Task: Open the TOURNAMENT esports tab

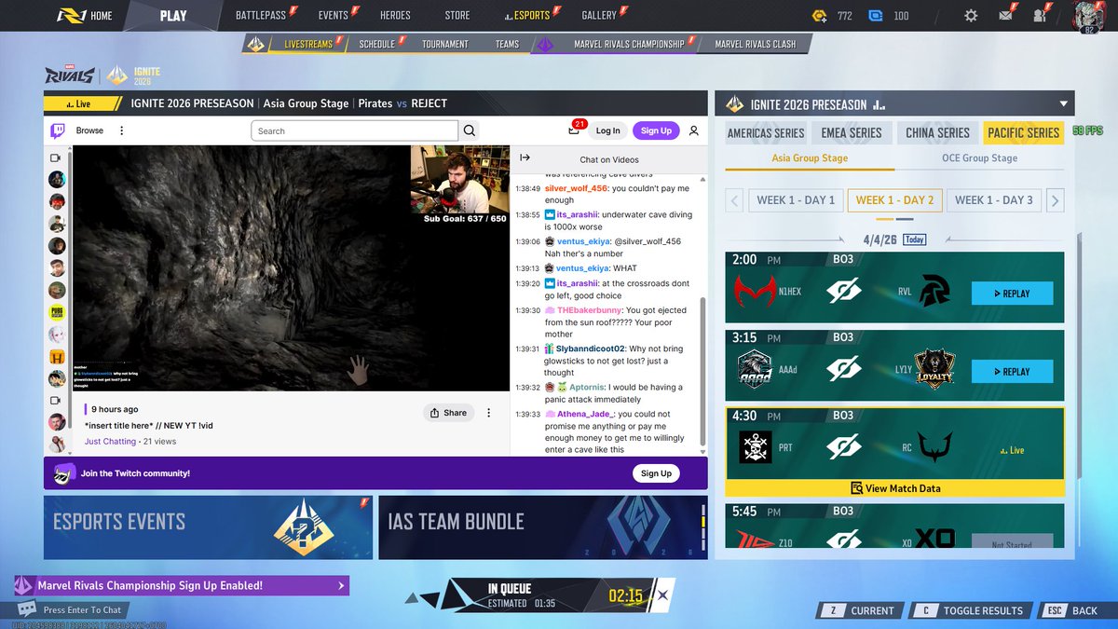Action: coord(444,44)
